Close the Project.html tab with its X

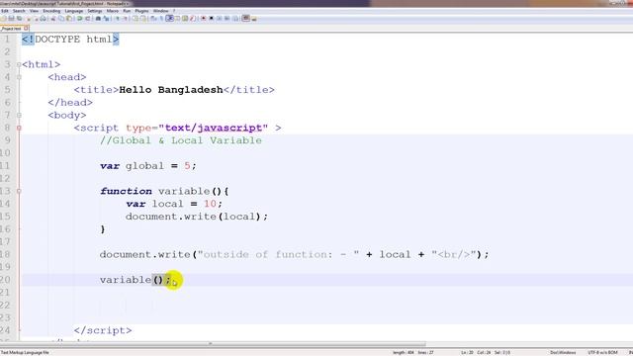tap(27, 29)
